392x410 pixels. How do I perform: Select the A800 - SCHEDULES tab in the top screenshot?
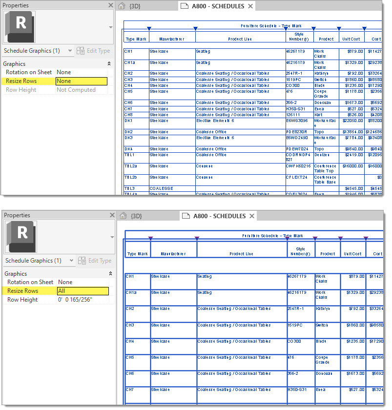(x=217, y=6)
